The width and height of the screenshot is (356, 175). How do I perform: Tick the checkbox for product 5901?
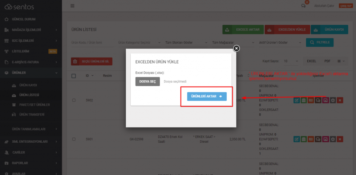pyautogui.click(x=74, y=139)
